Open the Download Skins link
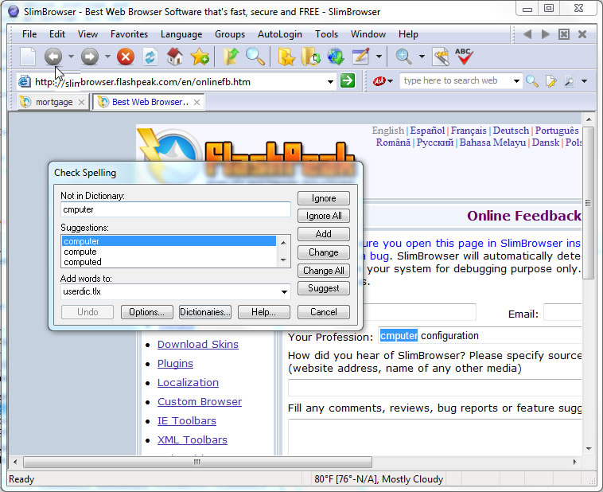This screenshot has width=603, height=492. pos(197,344)
